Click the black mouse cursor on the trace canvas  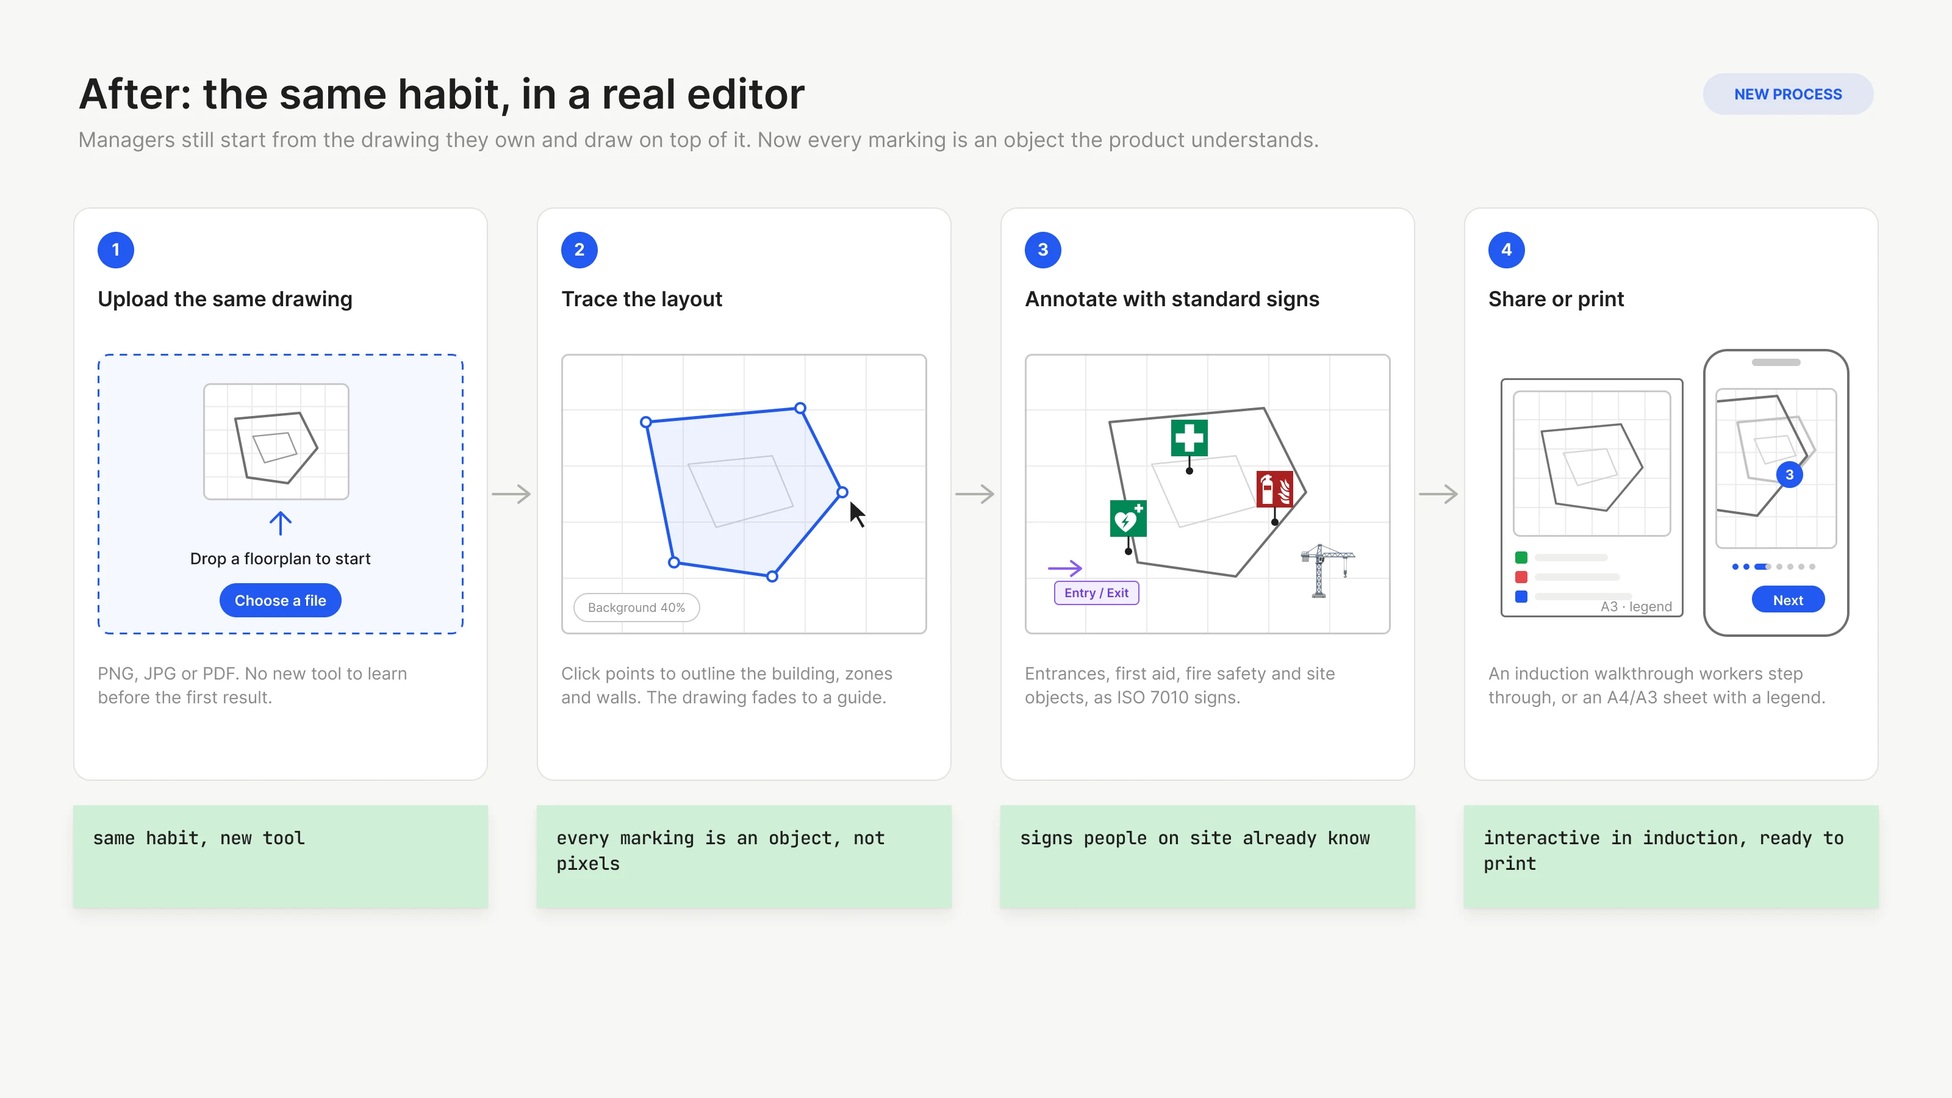(x=856, y=514)
